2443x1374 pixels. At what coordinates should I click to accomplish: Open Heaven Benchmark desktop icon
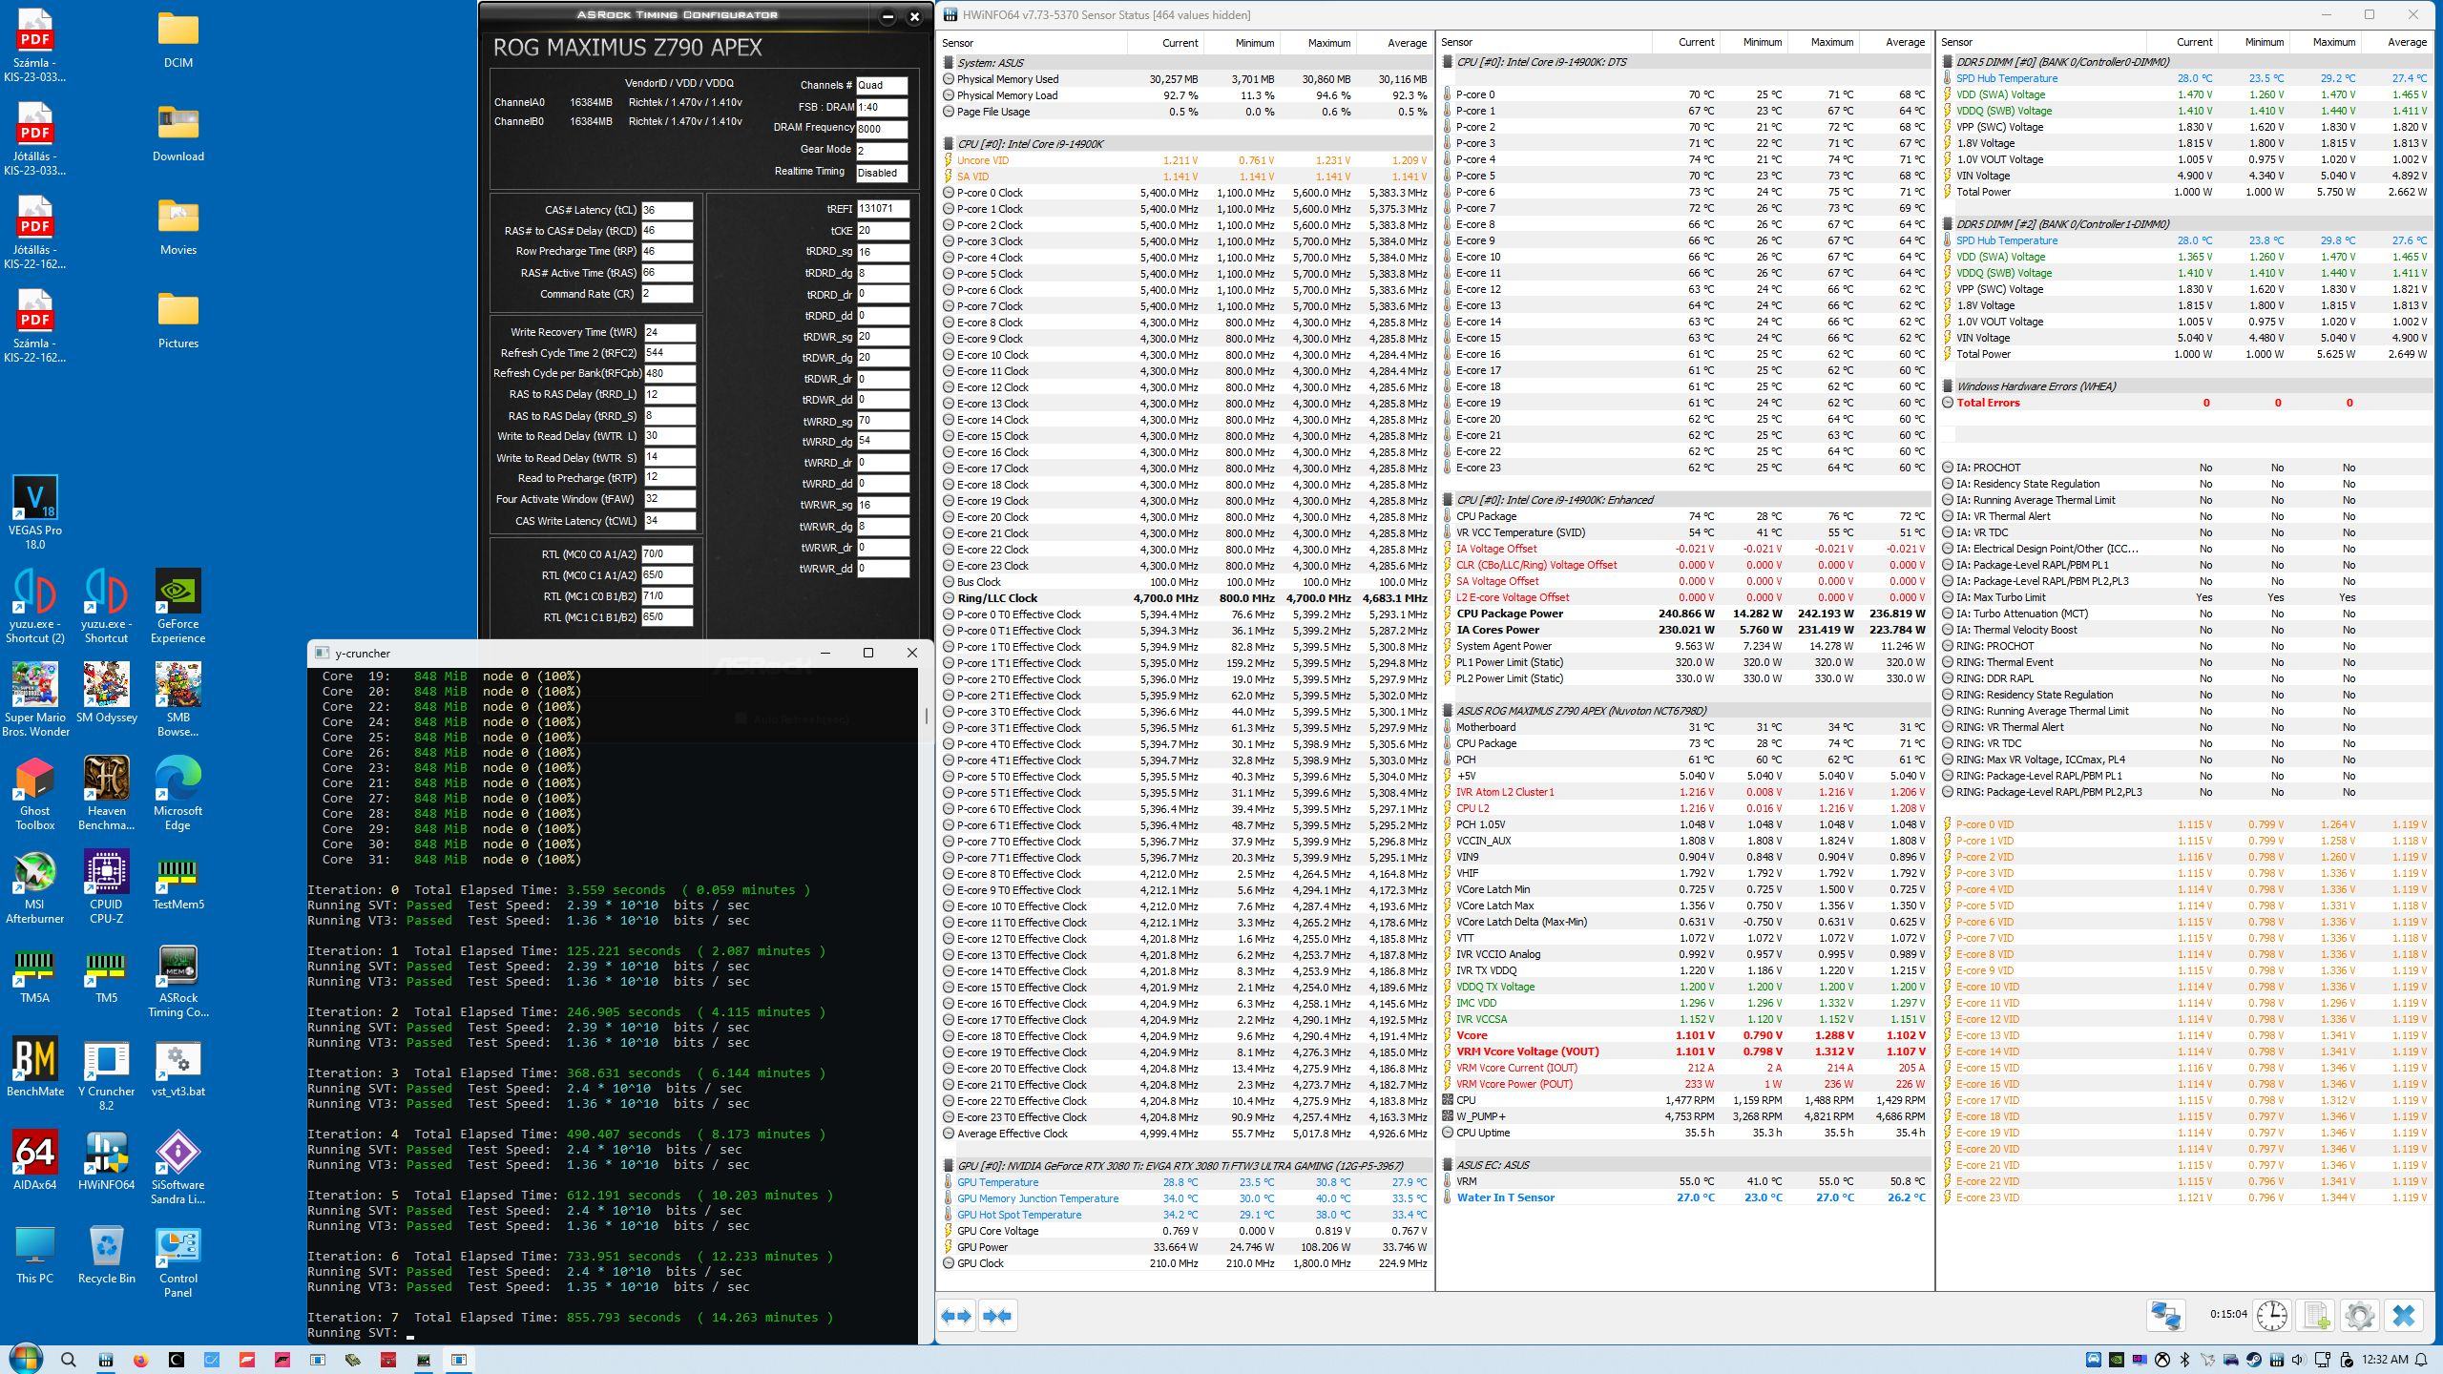pos(107,793)
